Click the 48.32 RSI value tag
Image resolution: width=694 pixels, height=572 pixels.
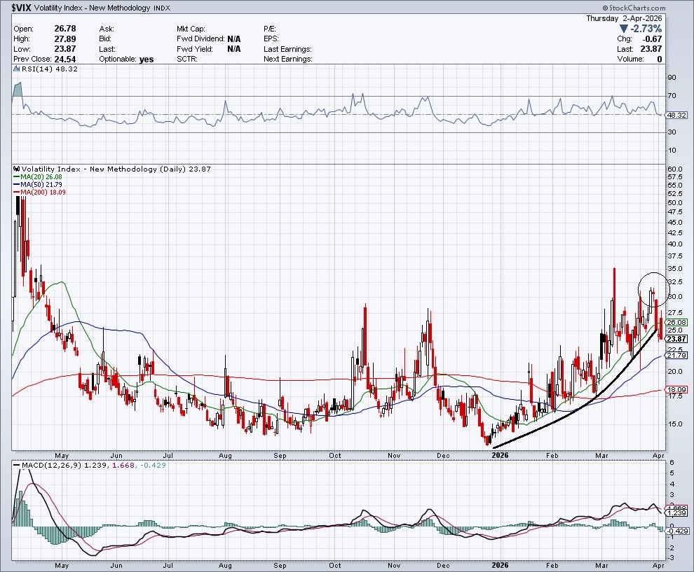coord(676,114)
